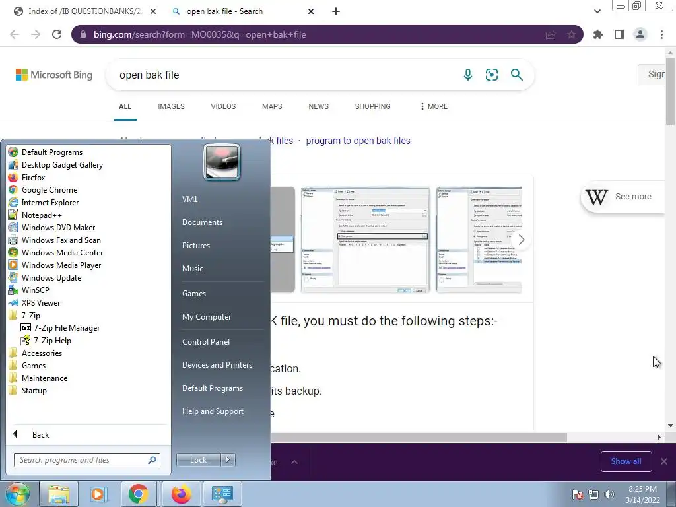Open Music from Start menu
Image resolution: width=676 pixels, height=507 pixels.
192,269
